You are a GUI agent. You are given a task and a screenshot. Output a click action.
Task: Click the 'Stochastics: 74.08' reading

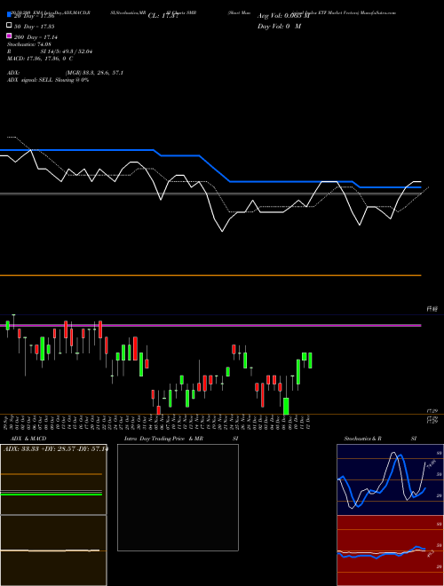point(29,44)
